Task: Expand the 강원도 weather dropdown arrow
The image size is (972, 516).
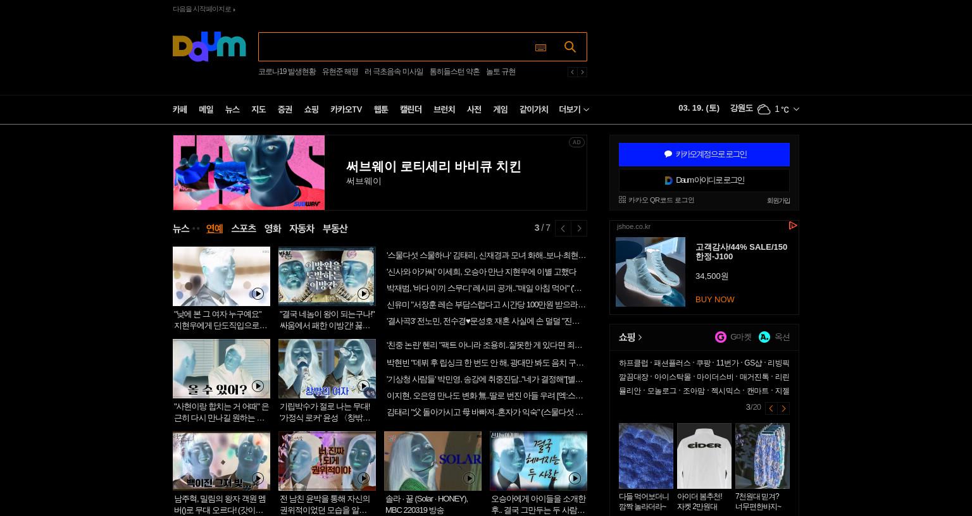Action: [x=796, y=109]
